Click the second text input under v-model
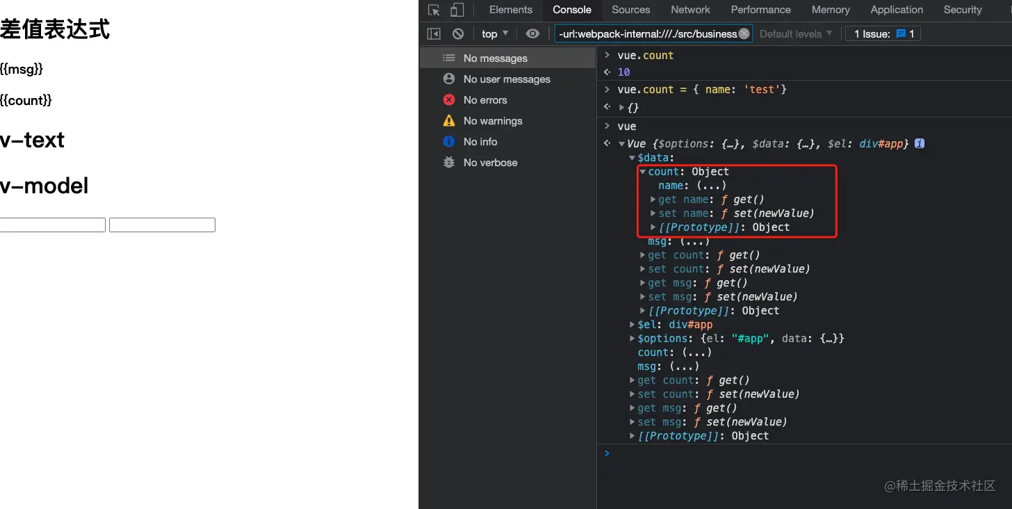The image size is (1012, 509). click(162, 225)
